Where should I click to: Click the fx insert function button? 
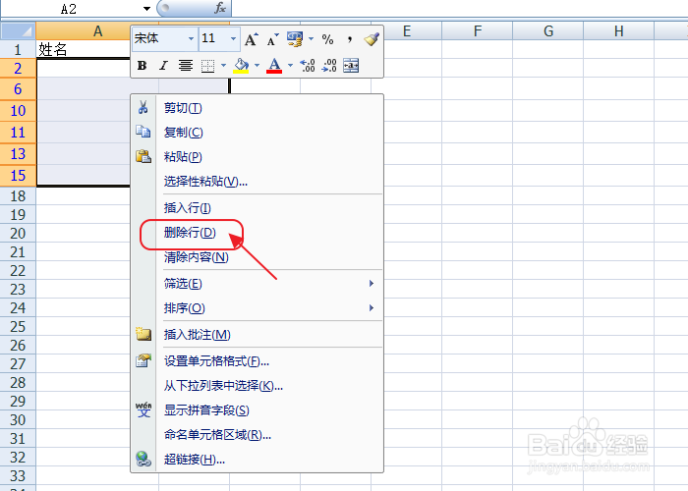[220, 8]
